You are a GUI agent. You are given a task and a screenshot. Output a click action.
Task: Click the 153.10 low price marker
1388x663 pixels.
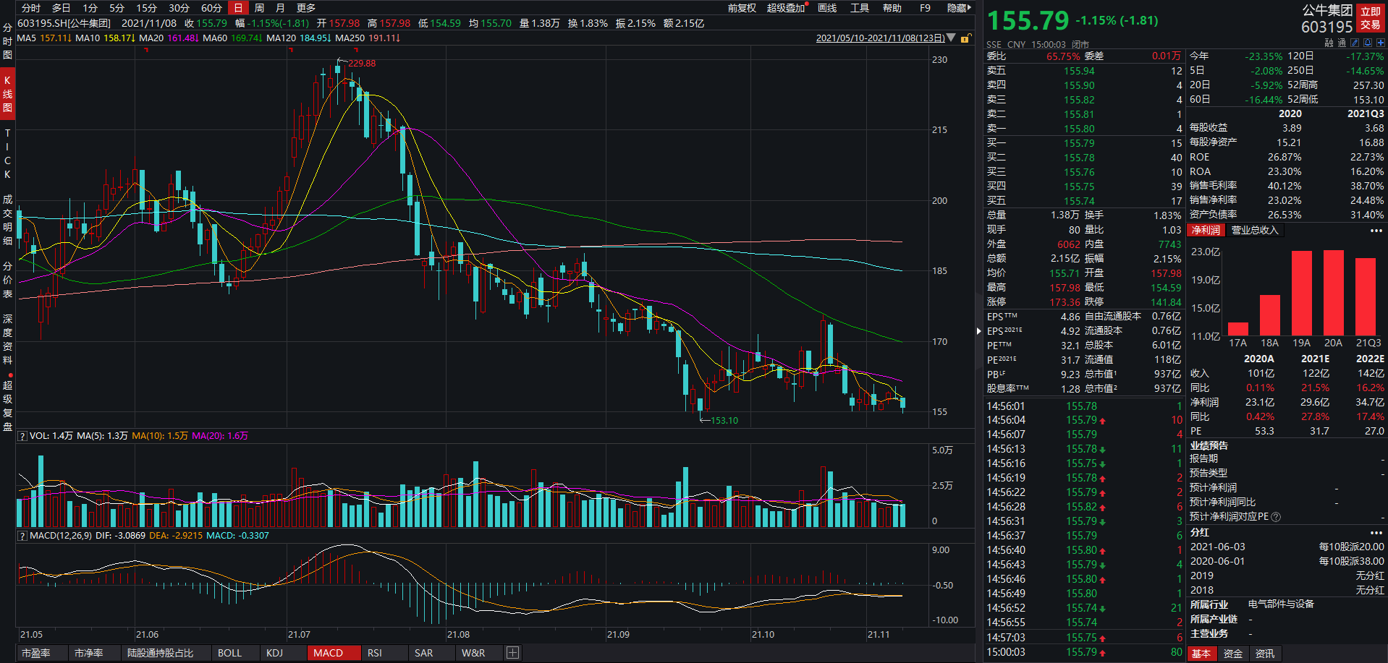tap(724, 420)
